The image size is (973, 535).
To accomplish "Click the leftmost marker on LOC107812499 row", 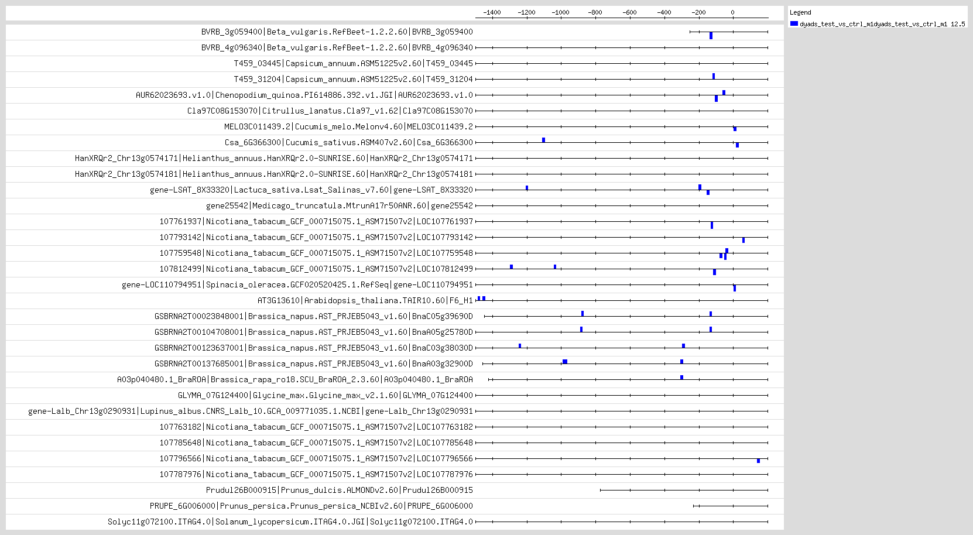I will [511, 266].
